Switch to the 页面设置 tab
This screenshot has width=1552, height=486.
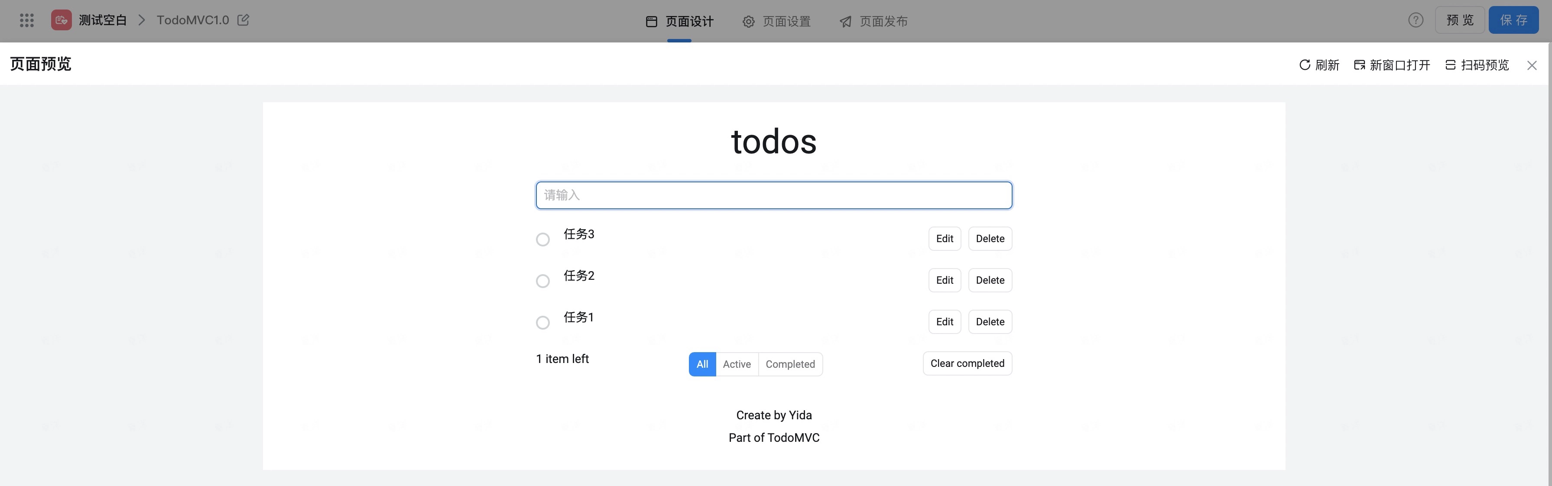tap(776, 22)
